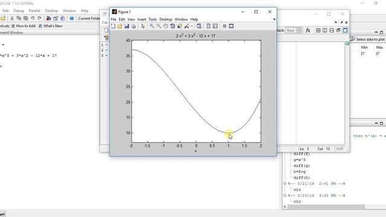Screen dimensions: 386x217
Task: Activate the Rotate 3D tool
Action: click(172, 26)
